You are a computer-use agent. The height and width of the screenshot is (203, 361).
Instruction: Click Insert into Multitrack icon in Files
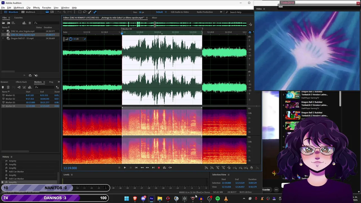(24, 23)
